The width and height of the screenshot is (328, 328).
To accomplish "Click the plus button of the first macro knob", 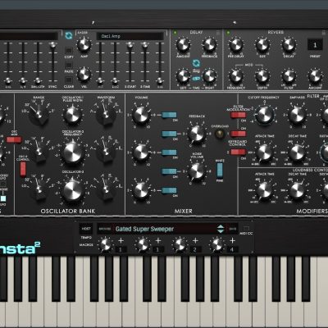I will (x=121, y=240).
